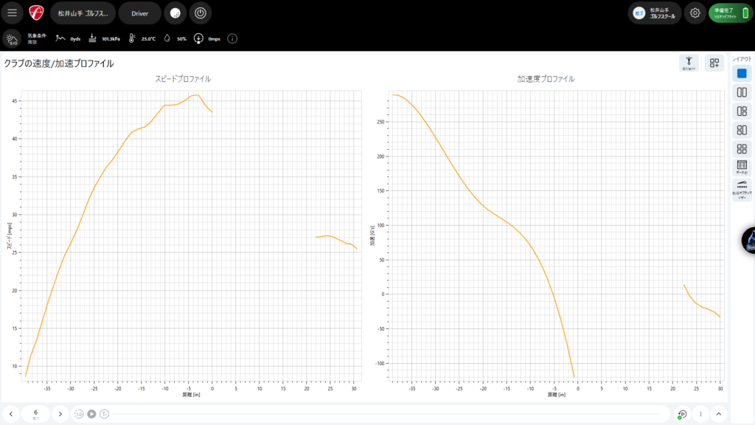
Task: Go to the next shot
Action: pyautogui.click(x=60, y=414)
